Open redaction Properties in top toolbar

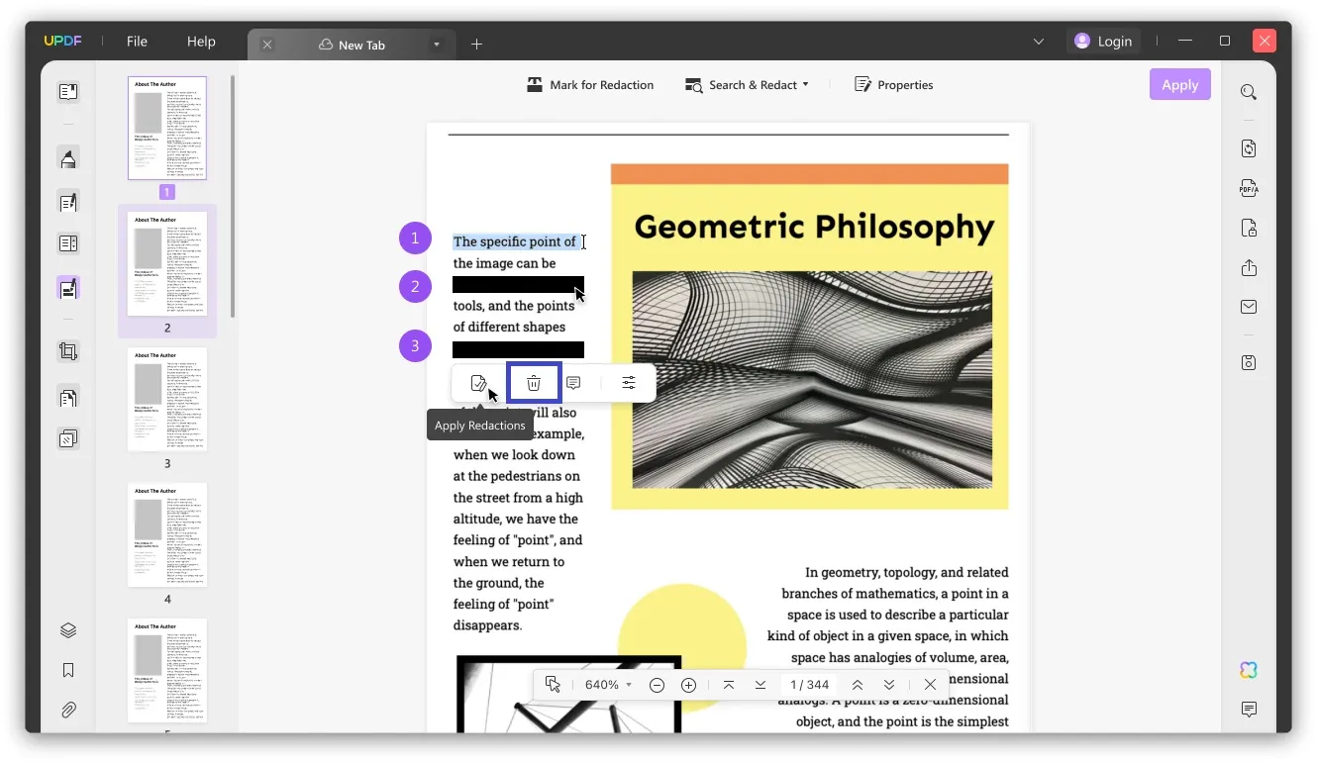[x=894, y=85]
